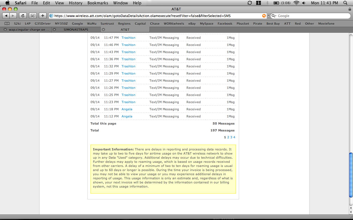The image size is (353, 220).
Task: Click Trashton link in 11:47 PM row
Action: (x=129, y=38)
